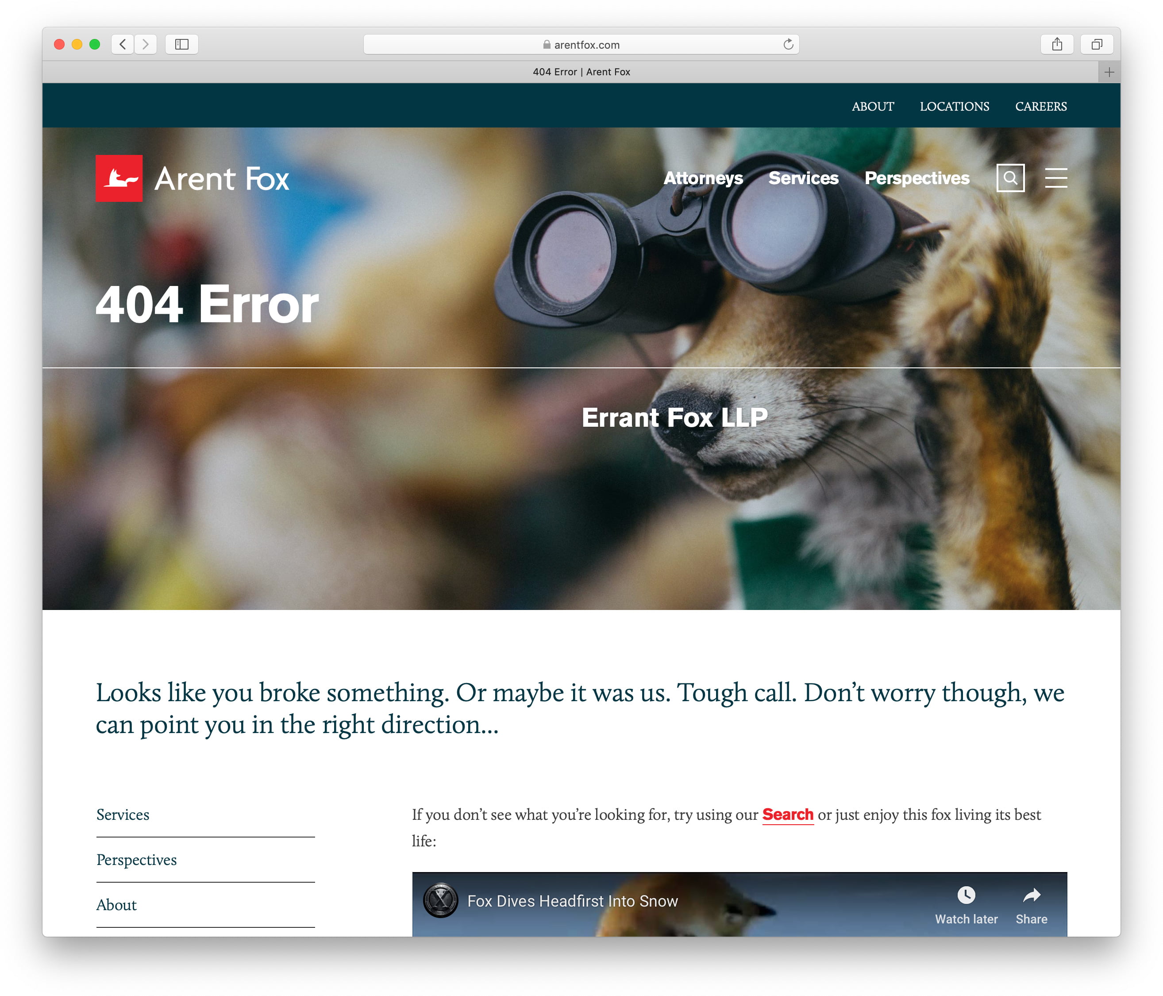Screen dimensions: 1163x996
Task: Click the CAREERS header navigation item
Action: (x=1040, y=106)
